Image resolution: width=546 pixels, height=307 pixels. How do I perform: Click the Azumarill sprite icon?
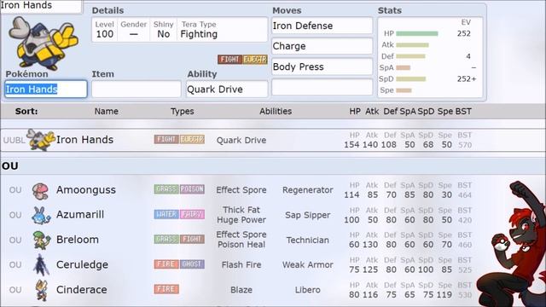coord(41,215)
